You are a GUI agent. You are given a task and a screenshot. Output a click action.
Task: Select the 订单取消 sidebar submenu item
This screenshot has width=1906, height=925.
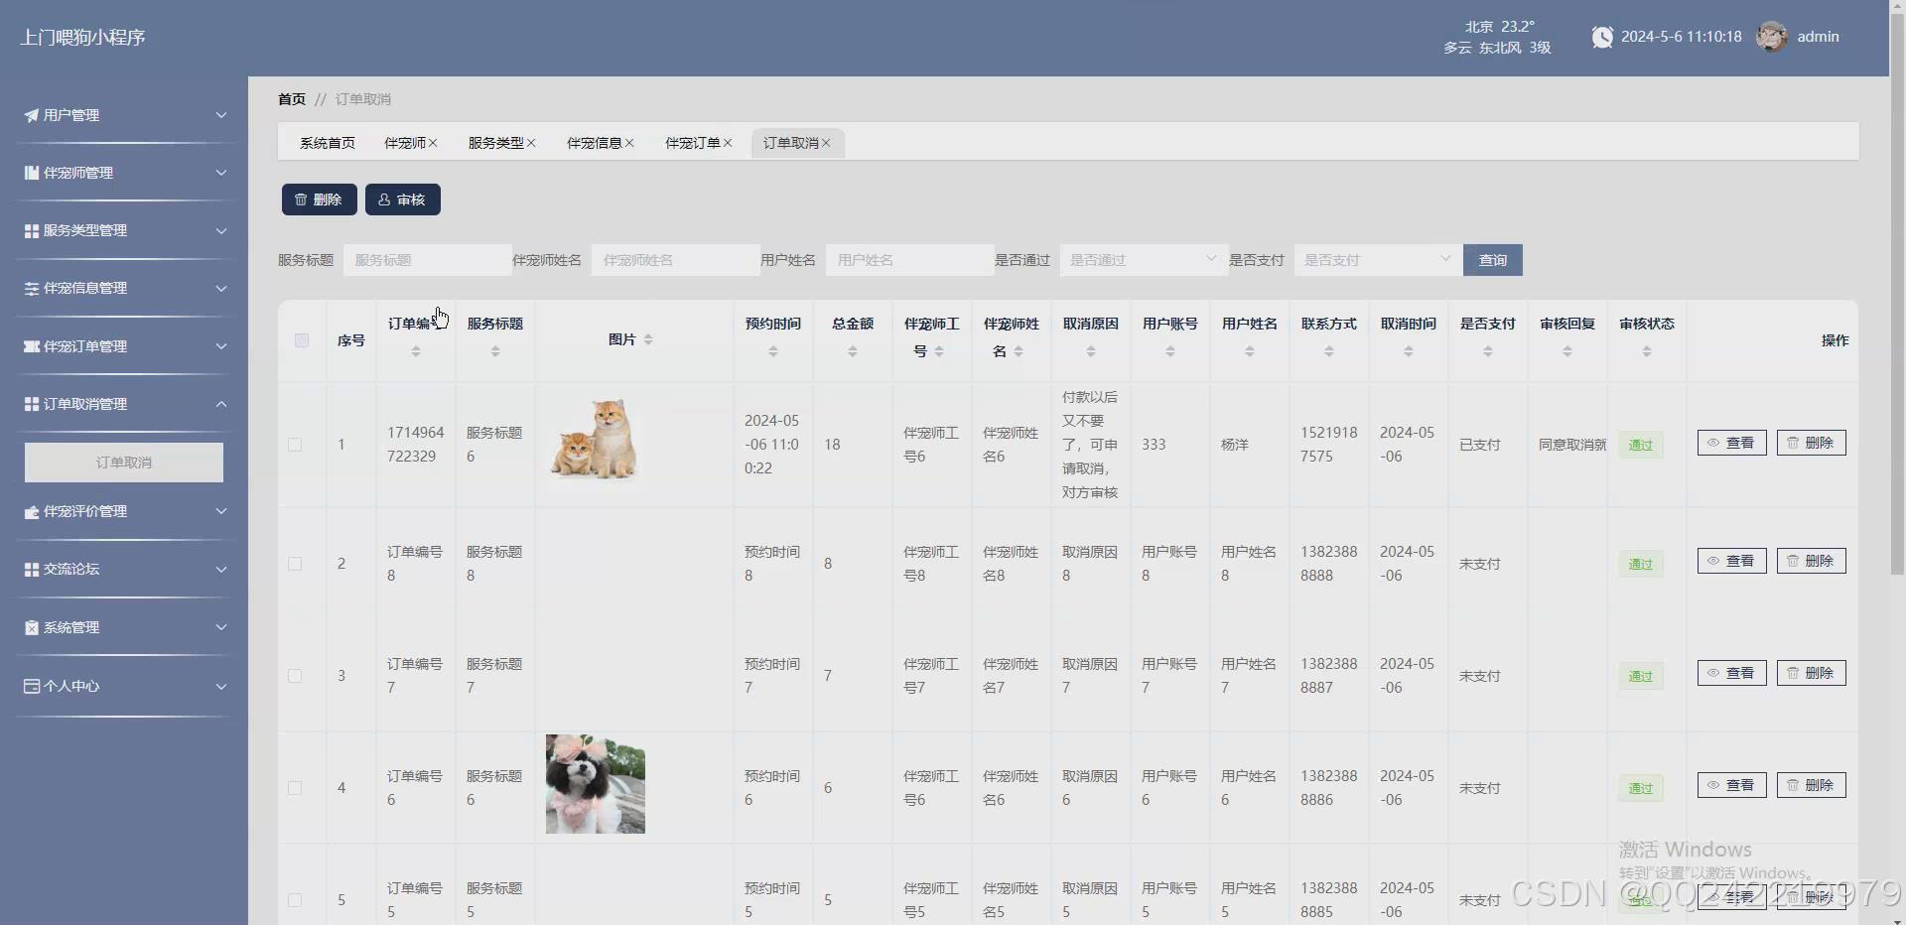pyautogui.click(x=124, y=462)
